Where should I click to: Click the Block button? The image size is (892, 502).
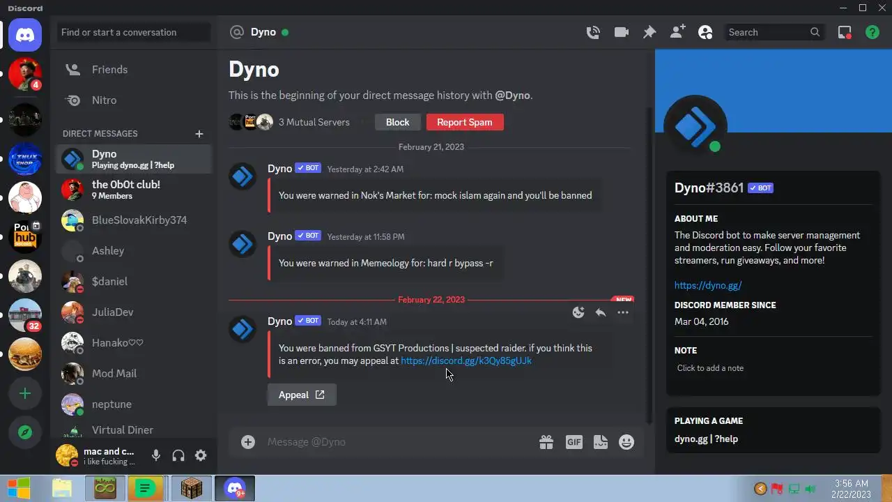click(x=397, y=122)
